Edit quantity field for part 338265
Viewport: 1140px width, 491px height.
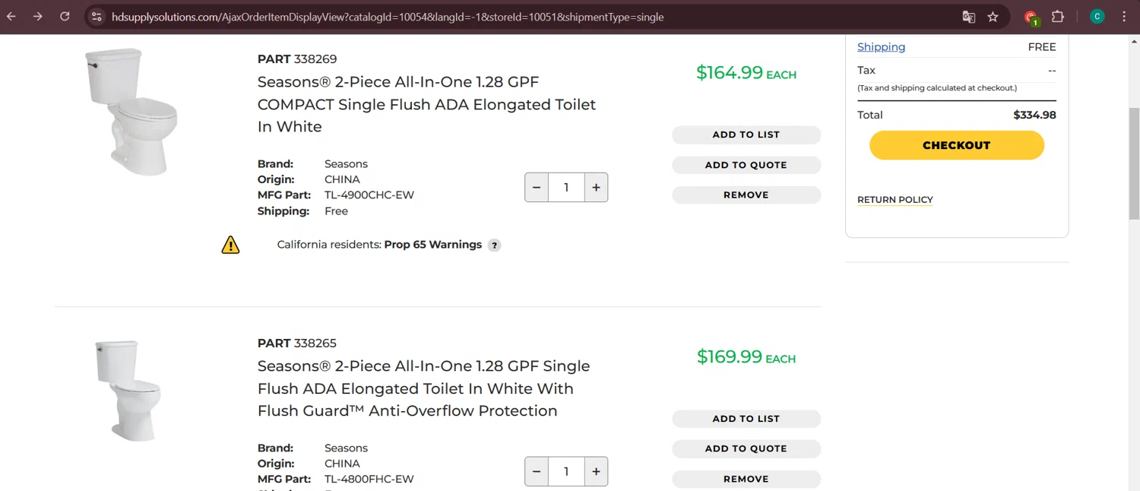click(566, 471)
